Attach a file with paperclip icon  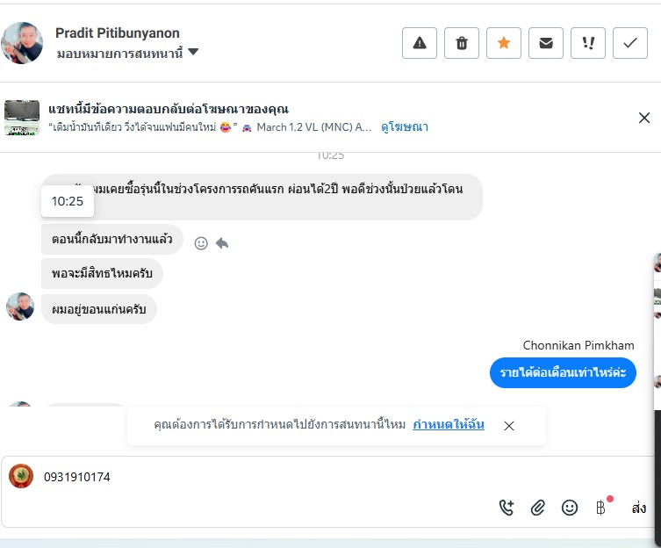pos(538,507)
